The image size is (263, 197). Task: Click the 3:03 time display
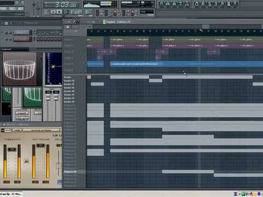pyautogui.click(x=62, y=4)
